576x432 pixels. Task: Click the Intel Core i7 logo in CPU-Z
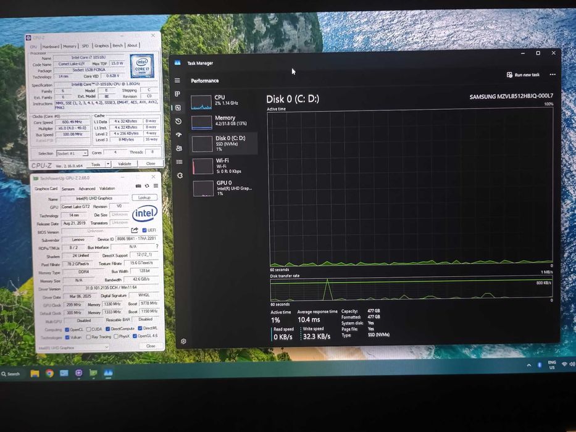click(x=142, y=66)
